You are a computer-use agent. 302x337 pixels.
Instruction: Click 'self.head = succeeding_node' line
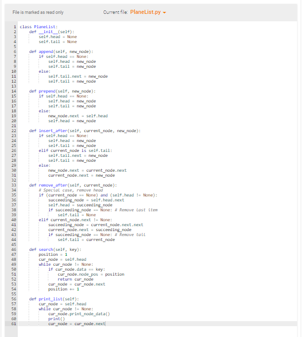[80, 204]
